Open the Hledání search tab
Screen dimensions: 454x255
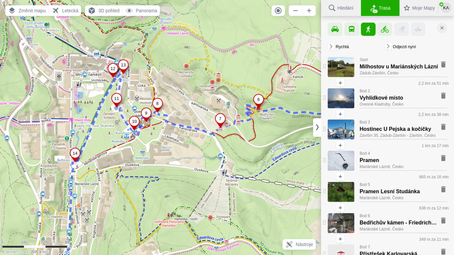[x=340, y=8]
